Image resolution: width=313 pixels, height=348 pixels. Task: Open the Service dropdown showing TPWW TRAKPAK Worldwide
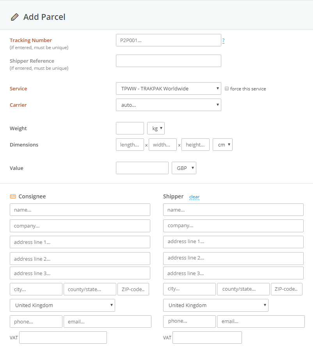(168, 88)
